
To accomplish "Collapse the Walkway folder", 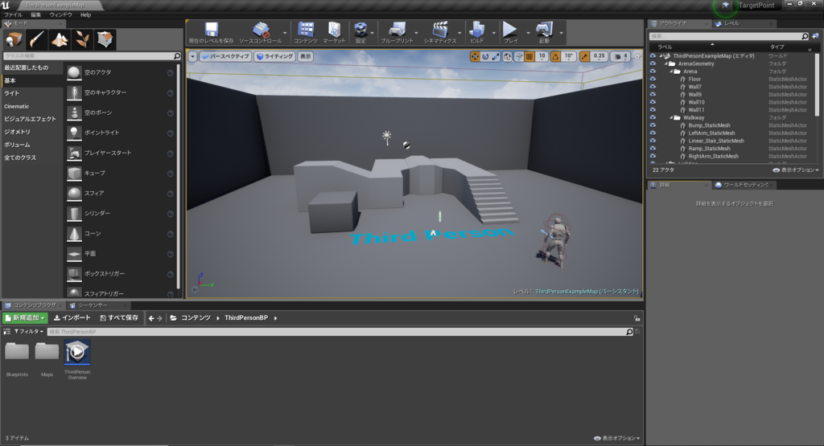I will [671, 117].
